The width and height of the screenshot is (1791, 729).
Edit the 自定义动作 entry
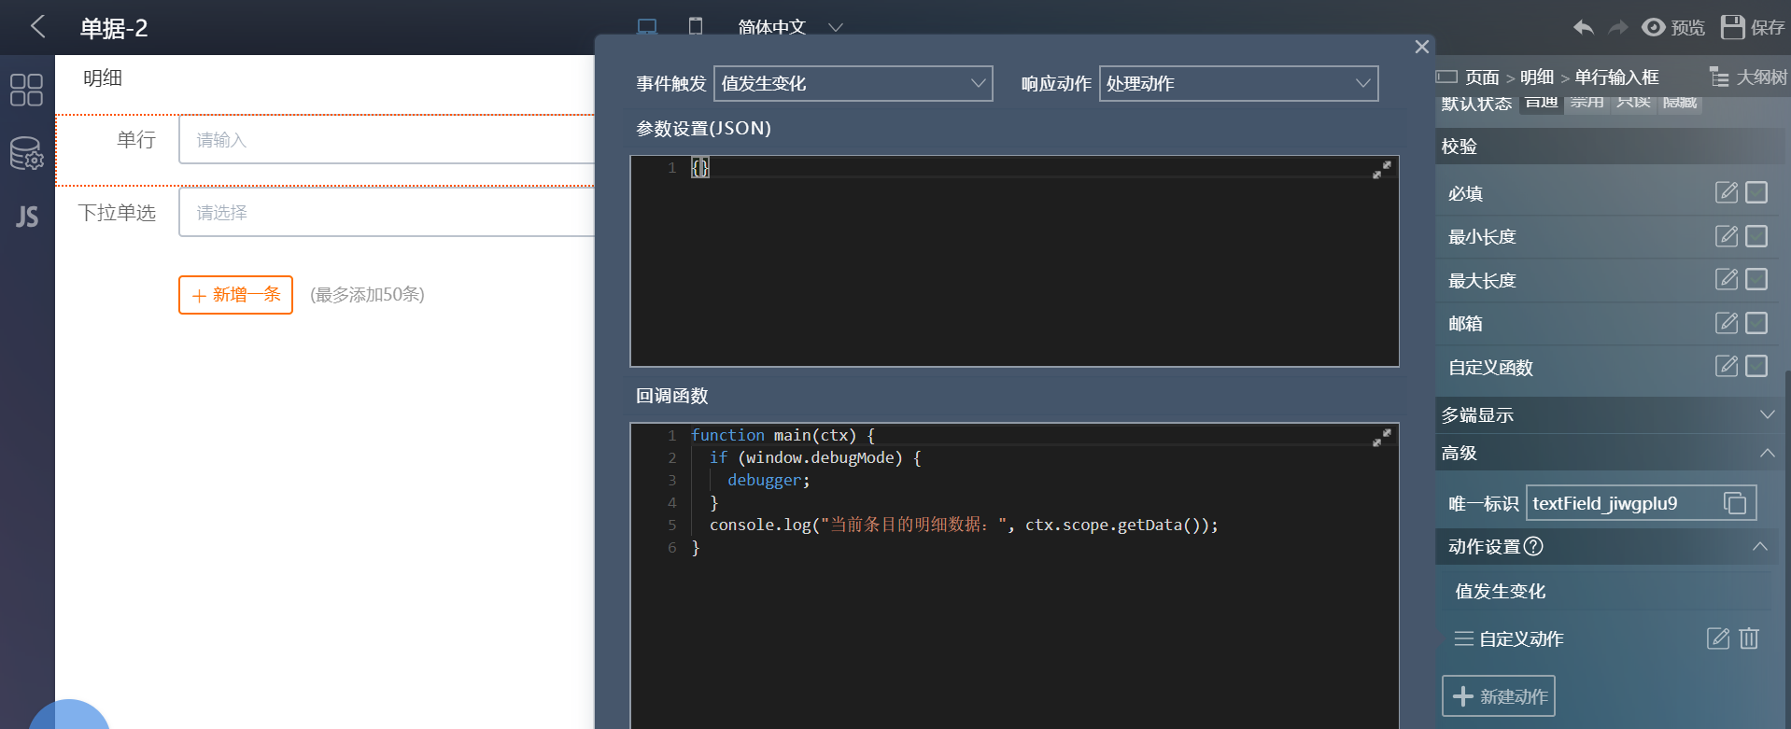pyautogui.click(x=1718, y=638)
